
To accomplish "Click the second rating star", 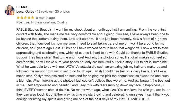I will point(22,18).
